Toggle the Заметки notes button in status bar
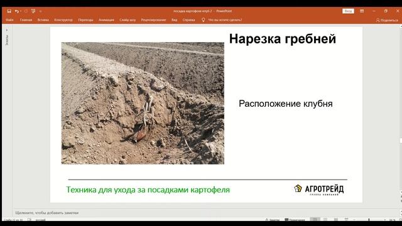The width and height of the screenshot is (402, 226). tap(272, 220)
